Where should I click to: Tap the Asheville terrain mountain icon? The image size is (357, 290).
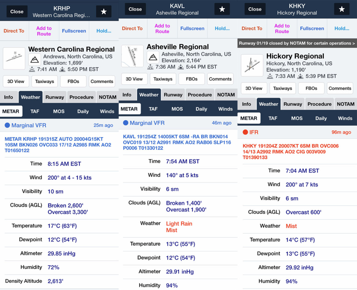point(153,57)
